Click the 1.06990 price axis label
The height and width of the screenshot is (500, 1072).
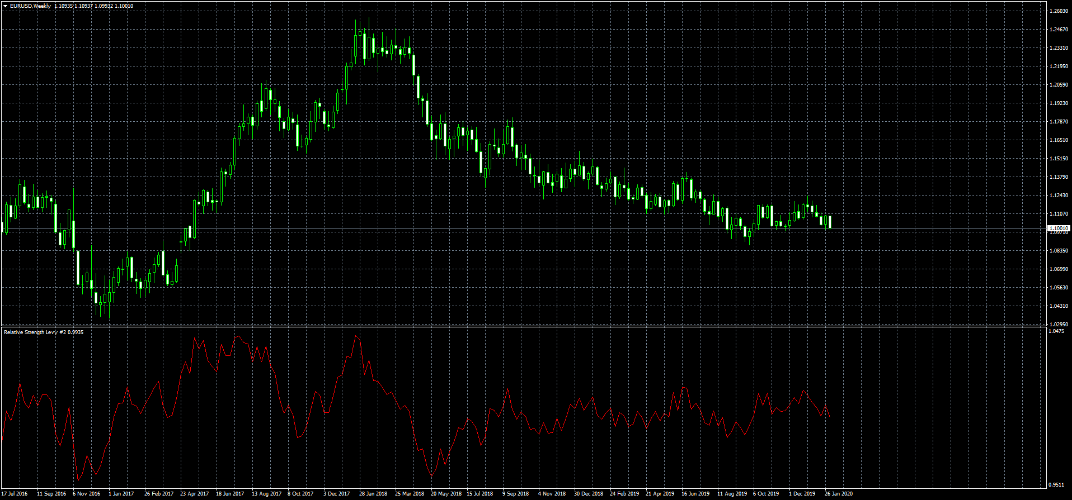1059,269
